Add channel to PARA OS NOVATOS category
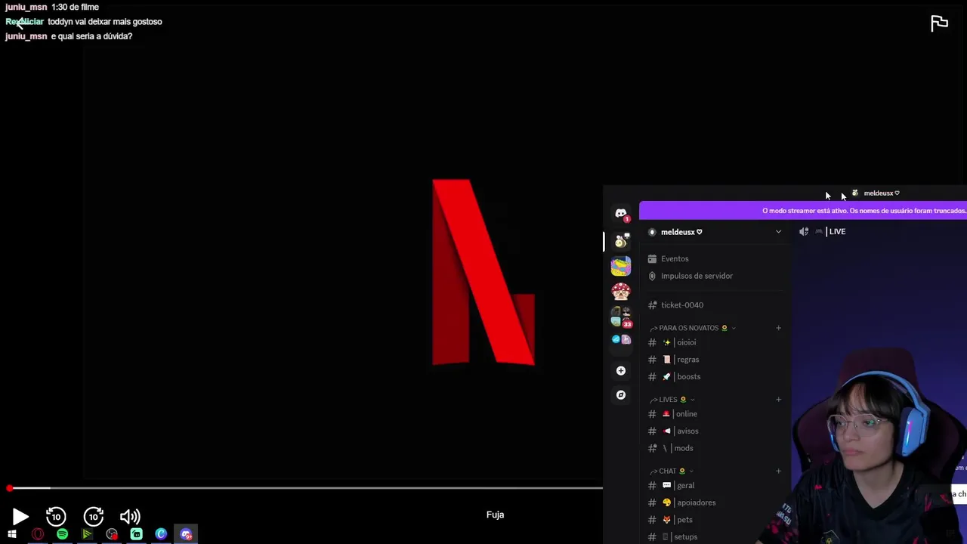Image resolution: width=967 pixels, height=544 pixels. (x=778, y=328)
